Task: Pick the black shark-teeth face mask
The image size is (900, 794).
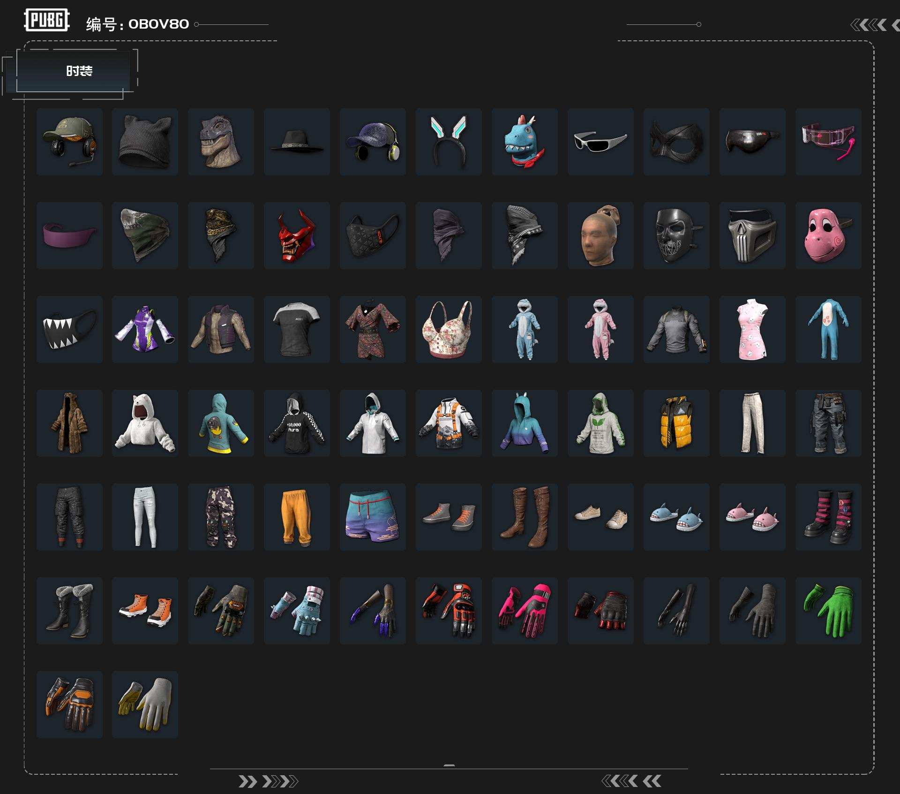Action: 69,329
